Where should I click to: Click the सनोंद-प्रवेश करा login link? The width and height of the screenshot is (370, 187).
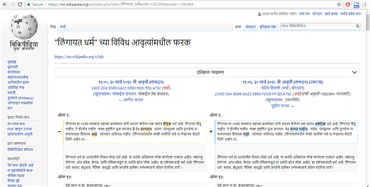point(350,14)
